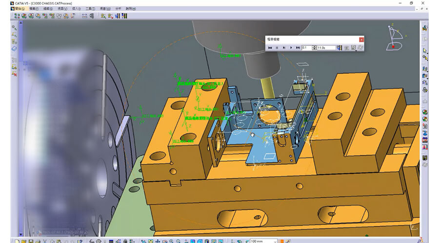The image size is (439, 243).
Task: Click the compass in top-right of viewport
Action: tap(394, 38)
